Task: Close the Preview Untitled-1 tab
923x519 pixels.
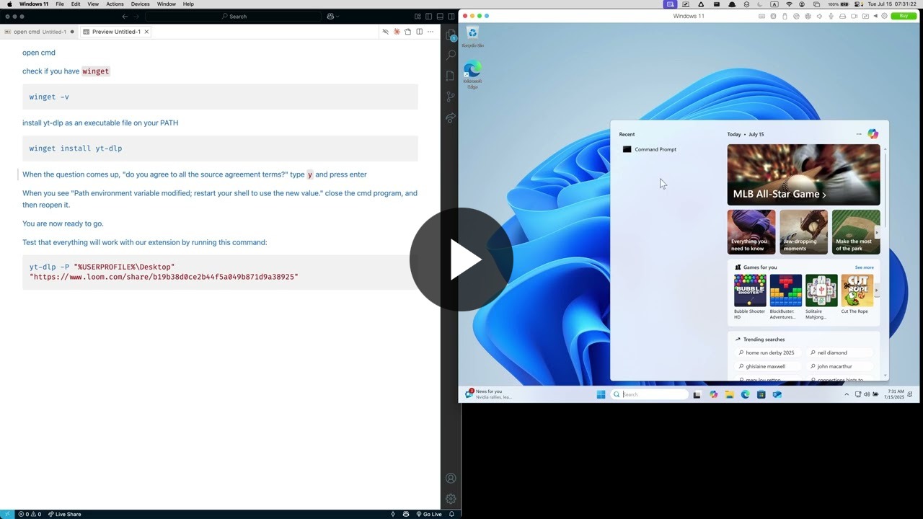Action: tap(146, 32)
